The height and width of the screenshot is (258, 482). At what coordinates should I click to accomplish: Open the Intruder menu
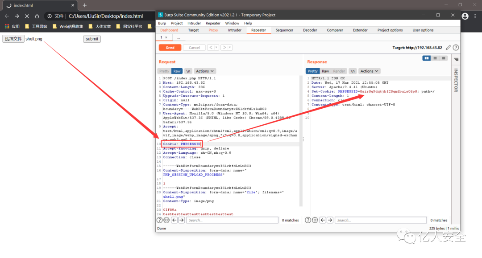coord(194,23)
